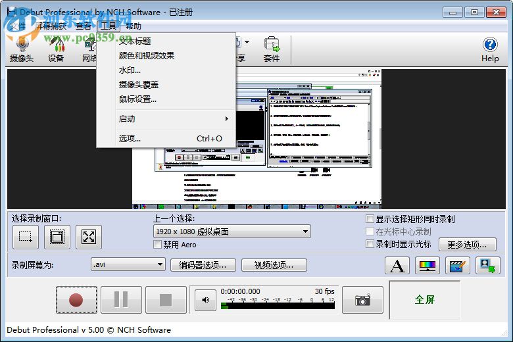Viewport: 513px width, 342px height.
Task: Select 水印... menu entry
Action: (166, 70)
